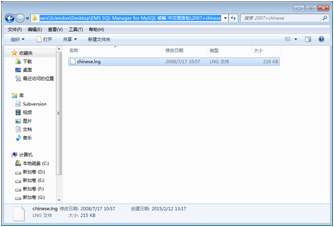The image size is (334, 227).
Task: Click the music note icon beside 音乐
Action: click(18, 138)
